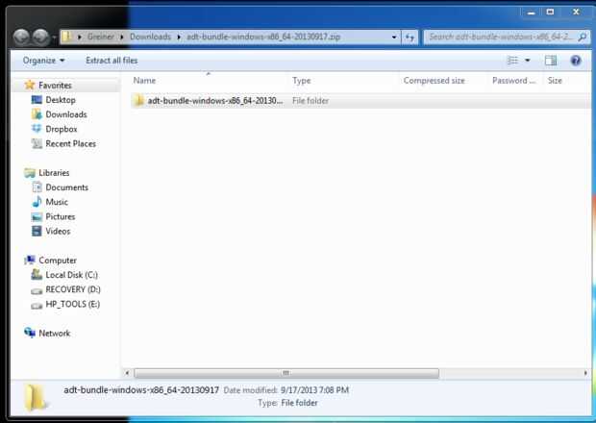The width and height of the screenshot is (596, 423).
Task: Open the Documents library
Action: (67, 187)
